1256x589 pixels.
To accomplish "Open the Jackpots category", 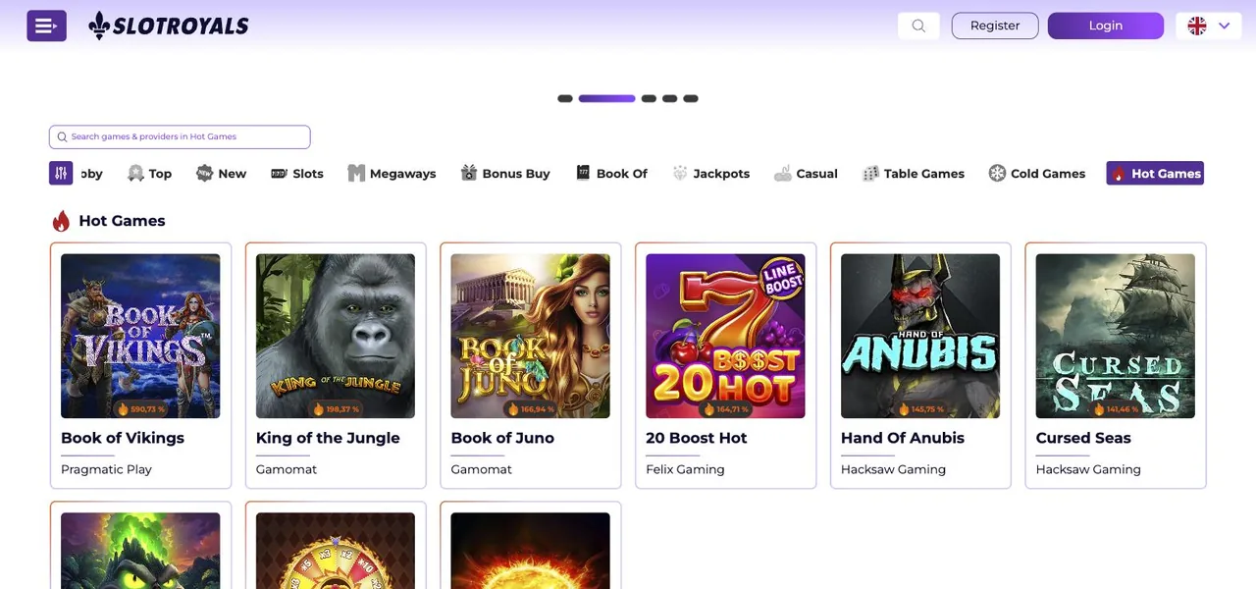I will click(x=711, y=173).
